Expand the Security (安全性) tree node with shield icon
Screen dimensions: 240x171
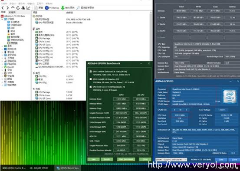pyautogui.click(x=2, y=76)
